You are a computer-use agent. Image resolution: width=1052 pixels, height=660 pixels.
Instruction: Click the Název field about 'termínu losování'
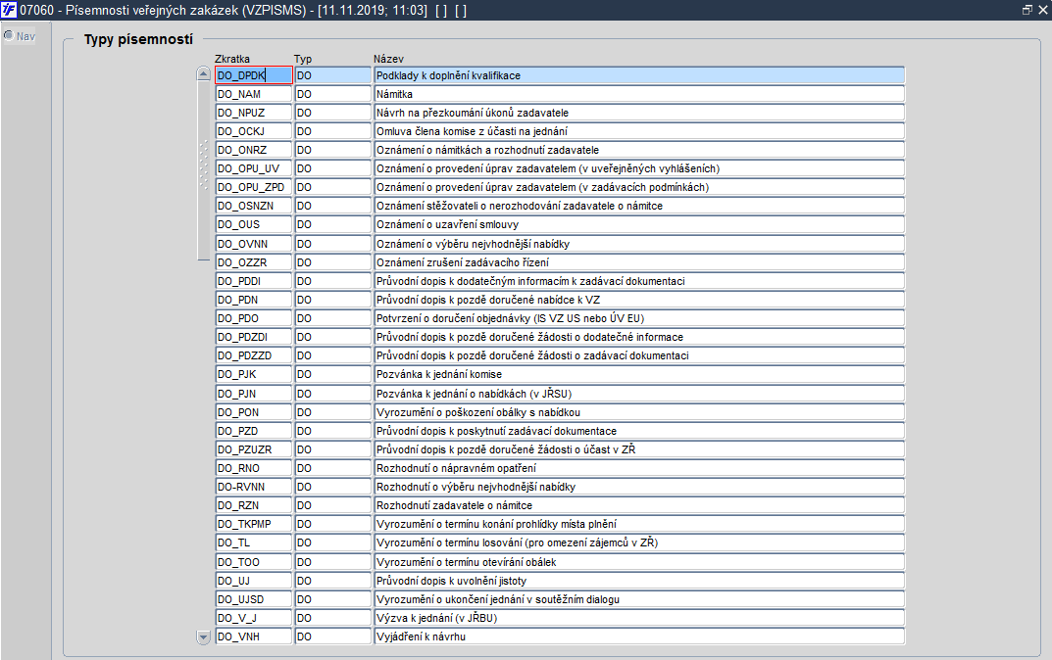click(x=639, y=542)
